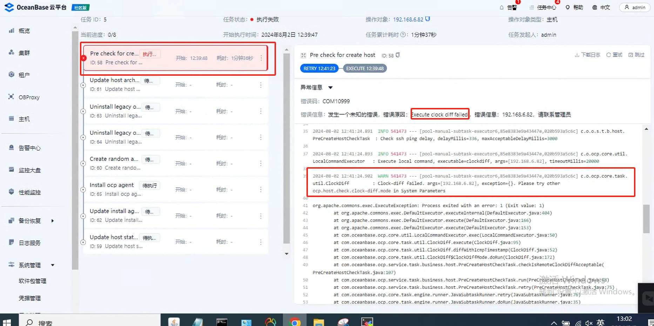Click 下载日志 to download the log

587,55
